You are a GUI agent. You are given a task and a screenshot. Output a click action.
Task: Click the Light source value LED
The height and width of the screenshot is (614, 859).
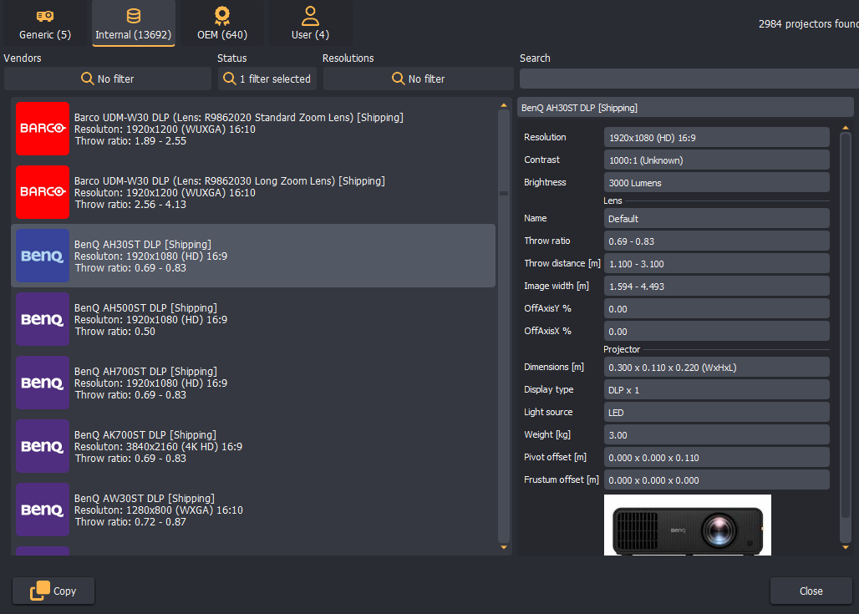tap(717, 412)
